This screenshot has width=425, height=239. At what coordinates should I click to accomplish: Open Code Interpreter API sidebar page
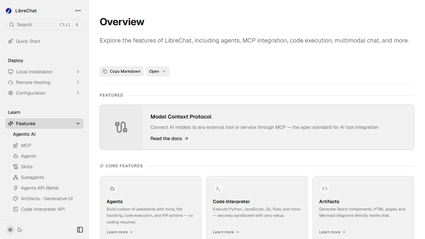(47, 209)
